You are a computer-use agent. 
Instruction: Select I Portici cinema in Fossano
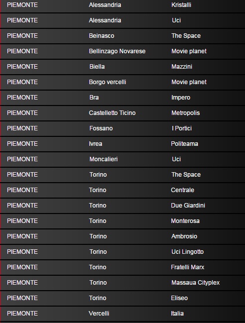(x=182, y=128)
